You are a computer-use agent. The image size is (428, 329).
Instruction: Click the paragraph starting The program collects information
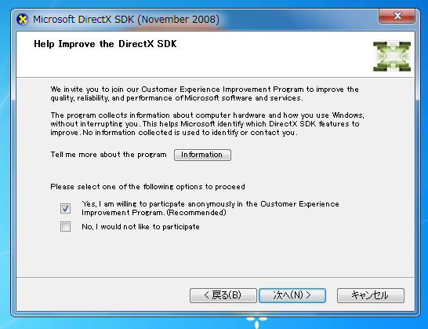pos(207,124)
